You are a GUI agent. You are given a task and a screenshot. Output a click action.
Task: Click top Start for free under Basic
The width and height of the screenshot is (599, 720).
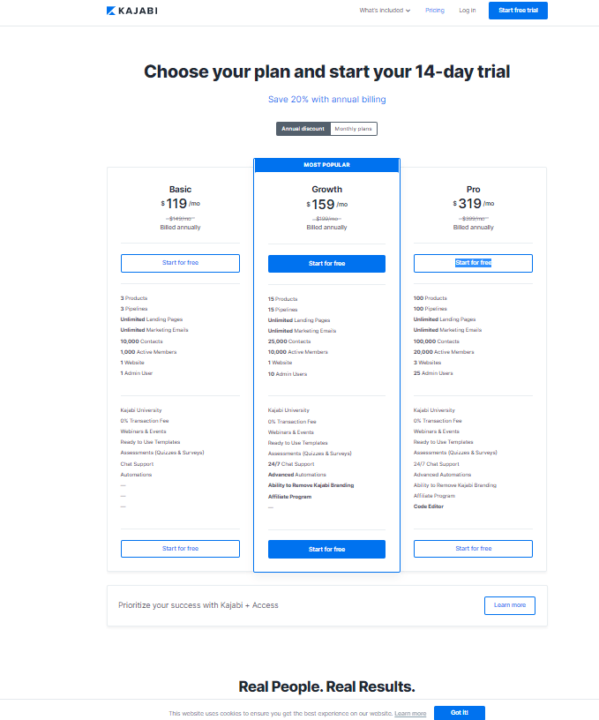pyautogui.click(x=180, y=263)
